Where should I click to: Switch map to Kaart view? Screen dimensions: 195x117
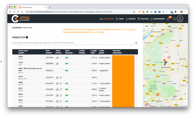[147, 26]
